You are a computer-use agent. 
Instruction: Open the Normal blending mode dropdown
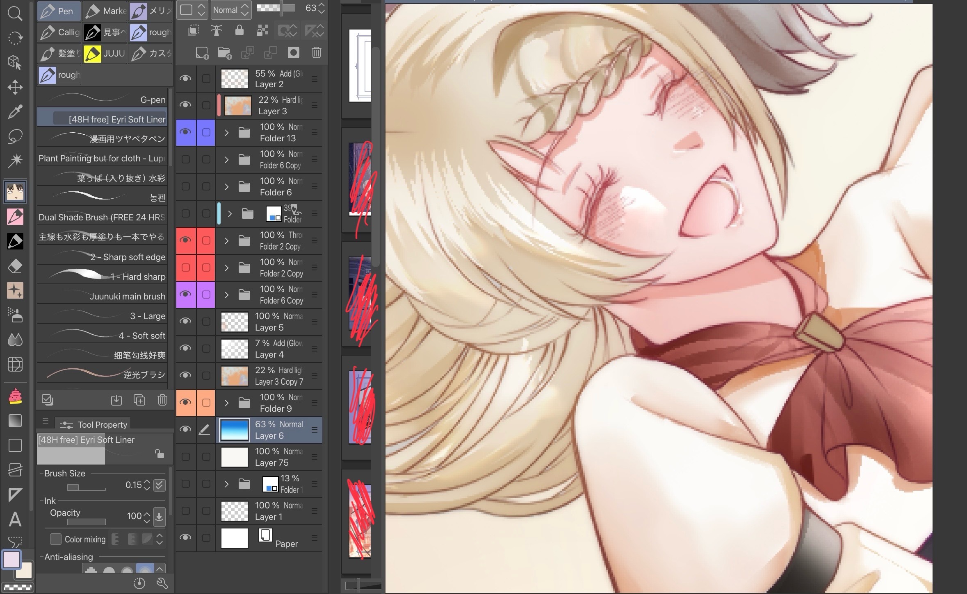click(230, 10)
